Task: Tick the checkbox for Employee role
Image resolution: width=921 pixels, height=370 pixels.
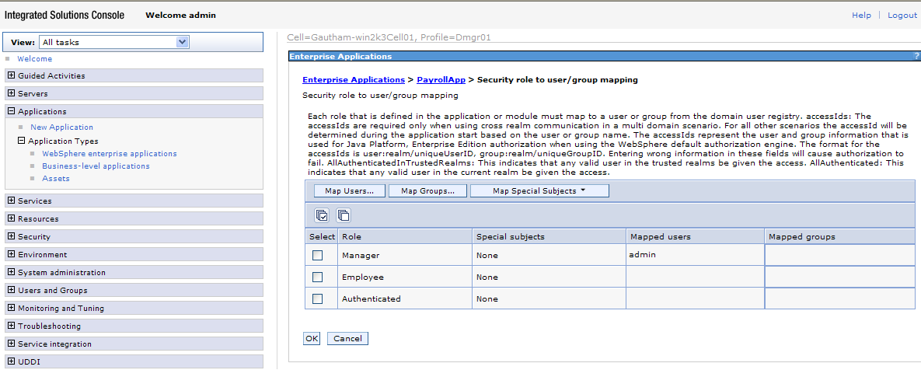Action: tap(318, 277)
